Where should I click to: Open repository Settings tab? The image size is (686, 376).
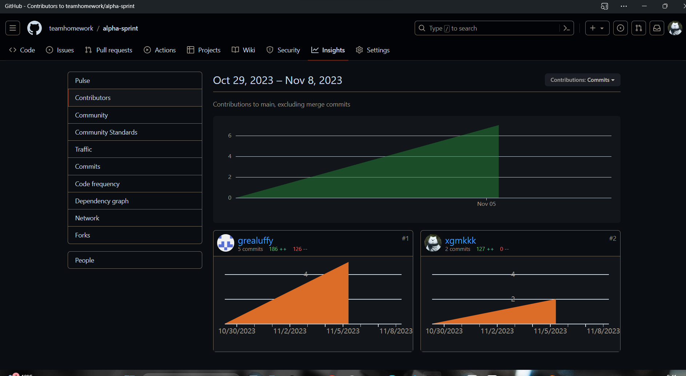[x=373, y=50]
